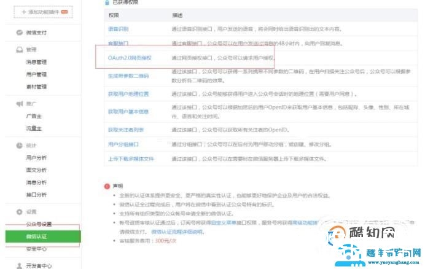
Task: Open 消息管理 in the sidebar
Action: point(36,62)
